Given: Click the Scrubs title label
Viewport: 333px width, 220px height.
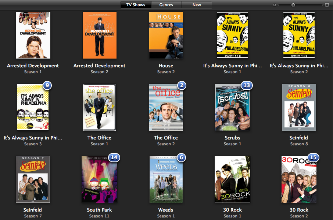Looking at the screenshot, I should [232, 138].
